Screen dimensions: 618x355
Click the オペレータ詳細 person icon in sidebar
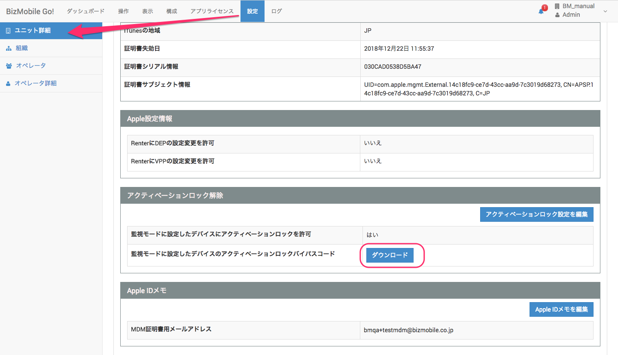pos(8,83)
